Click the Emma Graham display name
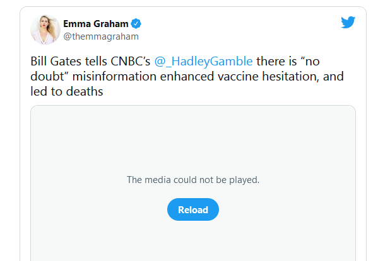 click(96, 23)
